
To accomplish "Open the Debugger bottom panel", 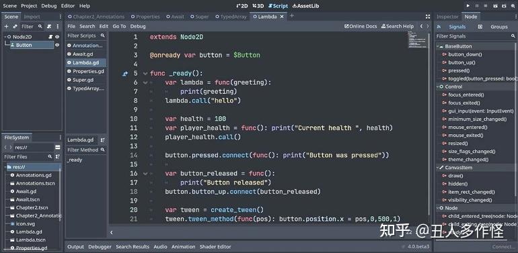I will (x=100, y=247).
